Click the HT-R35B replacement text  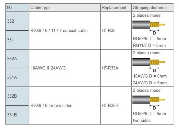coord(110,106)
